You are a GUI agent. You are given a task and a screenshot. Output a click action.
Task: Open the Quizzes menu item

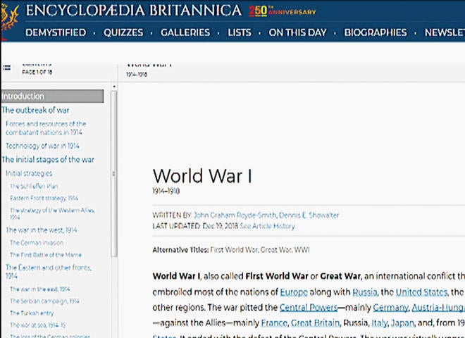coord(123,32)
